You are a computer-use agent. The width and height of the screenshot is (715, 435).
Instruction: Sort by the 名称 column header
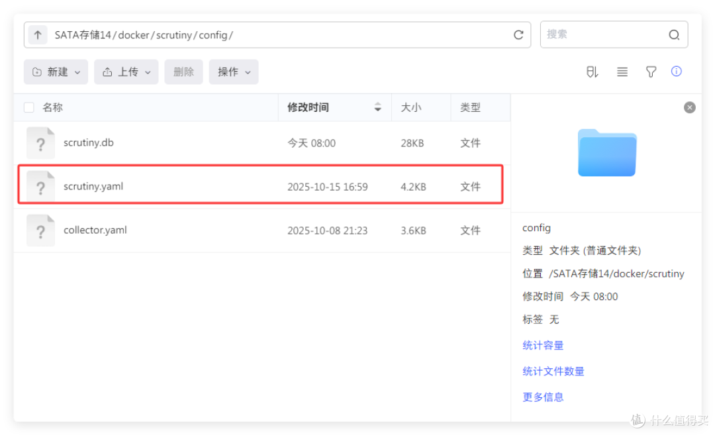tap(52, 107)
